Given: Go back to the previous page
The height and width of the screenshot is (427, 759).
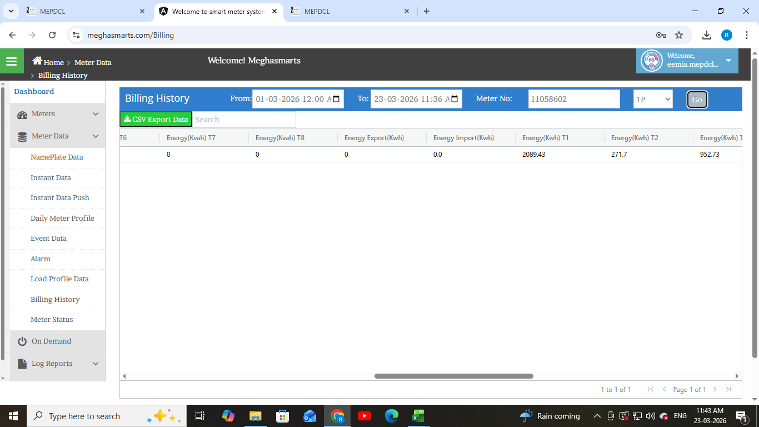Looking at the screenshot, I should click(12, 35).
